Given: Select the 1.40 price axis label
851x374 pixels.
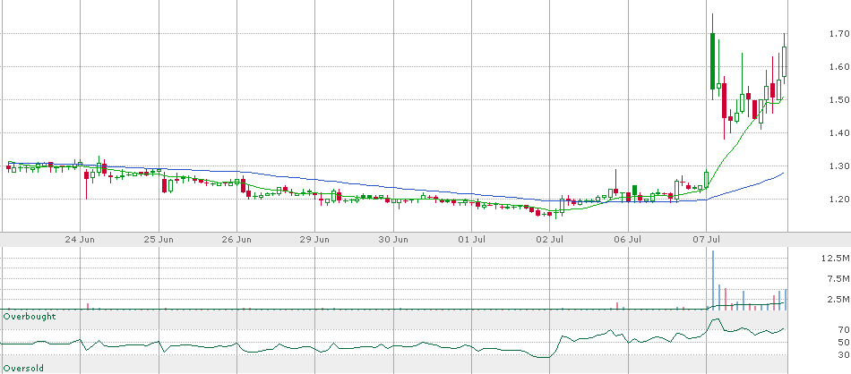Looking at the screenshot, I should (x=838, y=132).
